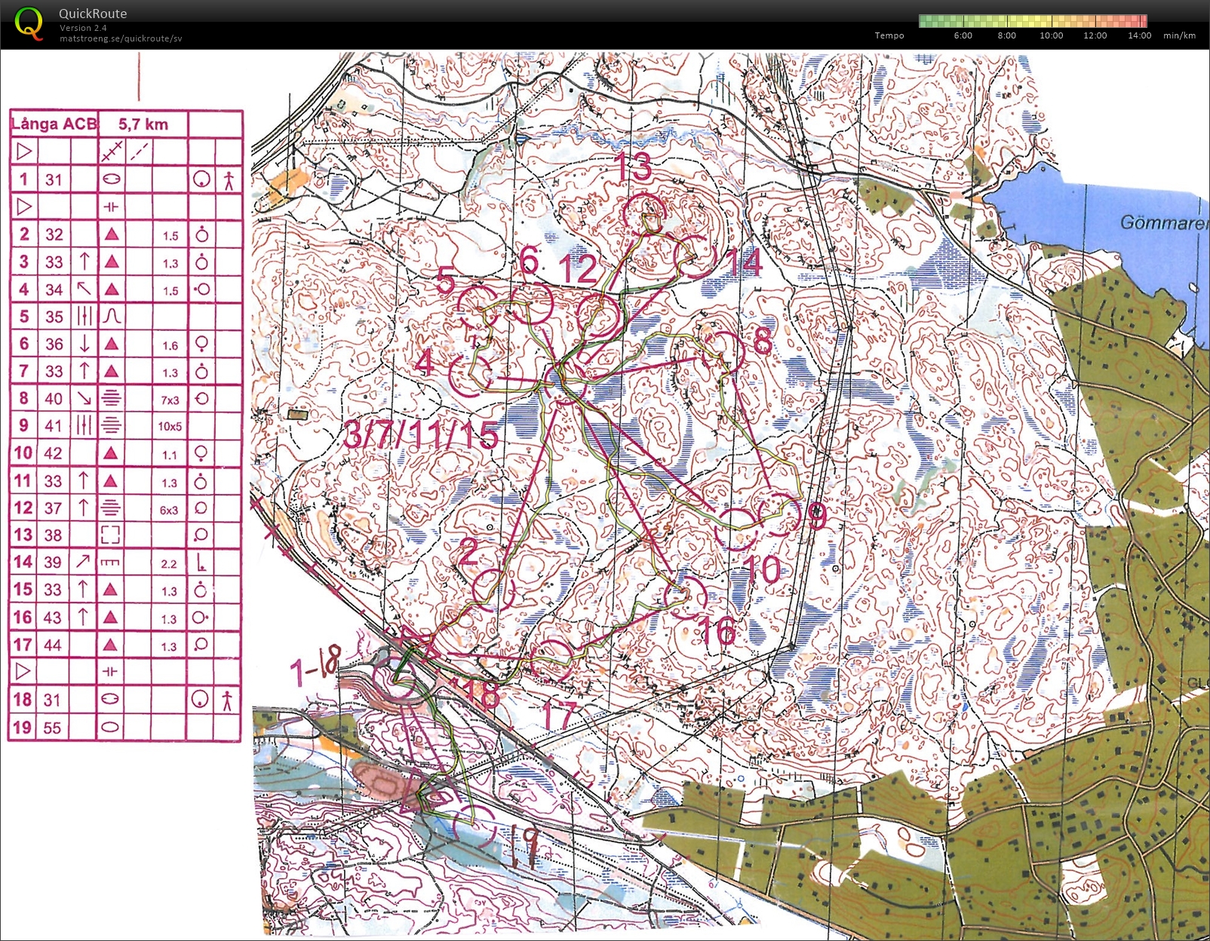Click the tempo color gradient bar
The image size is (1210, 941).
1033,21
